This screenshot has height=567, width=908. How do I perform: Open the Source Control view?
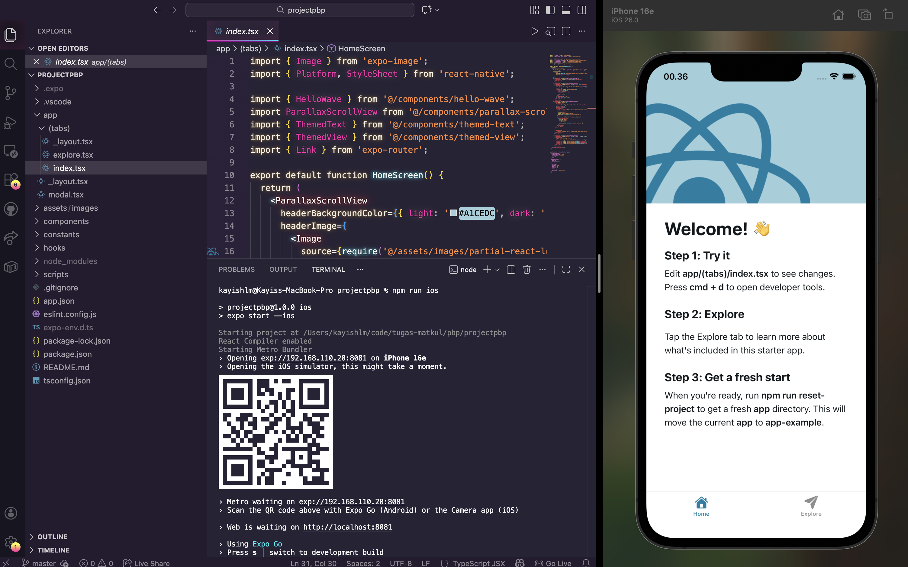(11, 93)
